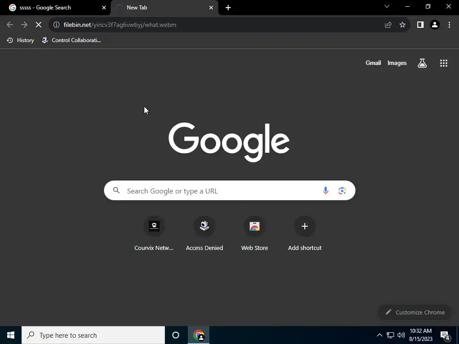
Task: Close the sssss - Google Search tab
Action: pyautogui.click(x=104, y=8)
